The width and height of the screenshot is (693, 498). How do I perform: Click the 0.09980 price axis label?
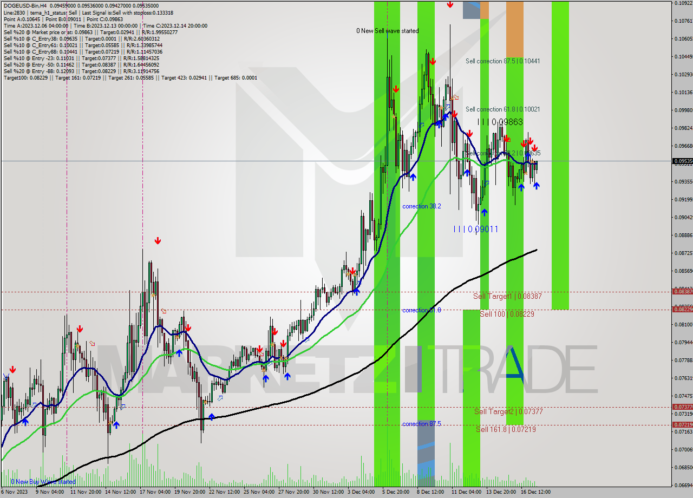(x=683, y=110)
